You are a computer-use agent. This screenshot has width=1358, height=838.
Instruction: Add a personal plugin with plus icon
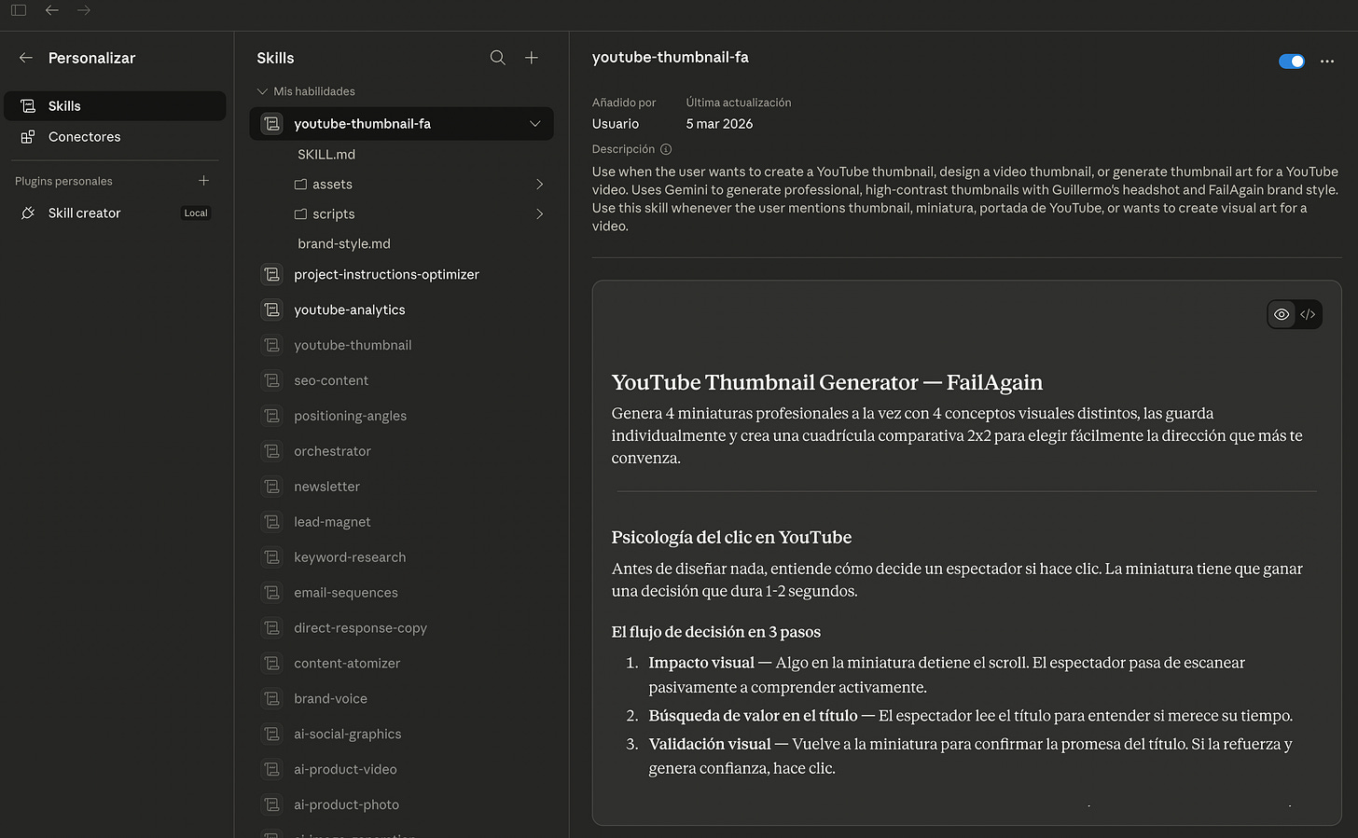[203, 181]
